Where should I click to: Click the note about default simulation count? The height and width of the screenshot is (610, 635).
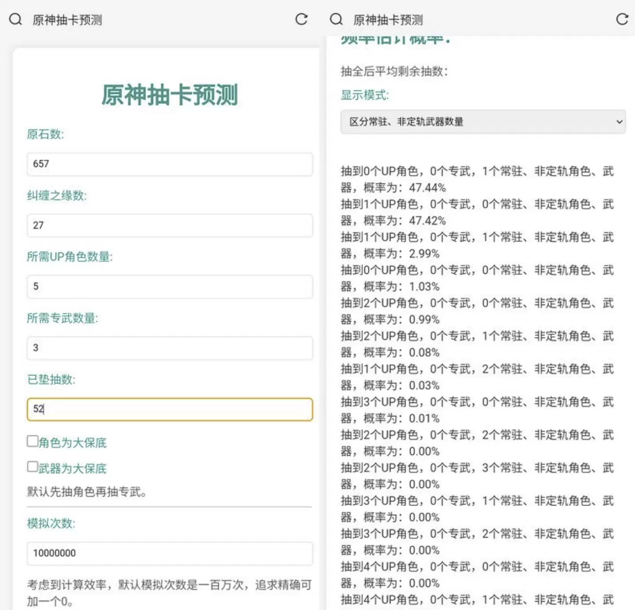click(x=170, y=593)
